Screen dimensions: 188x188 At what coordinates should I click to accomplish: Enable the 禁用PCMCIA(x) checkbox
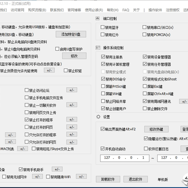coord(145,34)
